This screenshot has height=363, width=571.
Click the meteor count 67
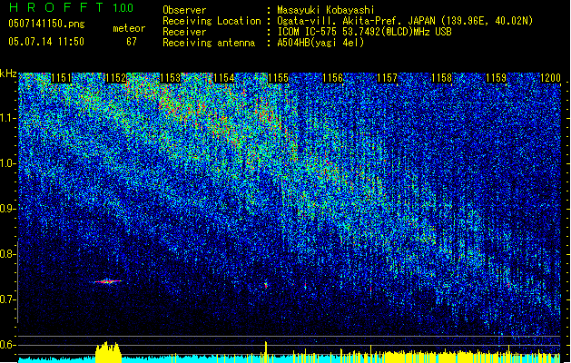(x=132, y=42)
